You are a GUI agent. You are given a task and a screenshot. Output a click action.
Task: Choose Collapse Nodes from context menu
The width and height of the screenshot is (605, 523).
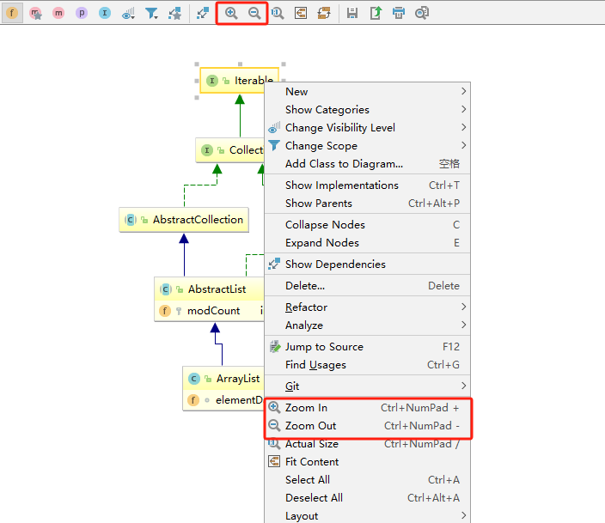click(x=367, y=224)
